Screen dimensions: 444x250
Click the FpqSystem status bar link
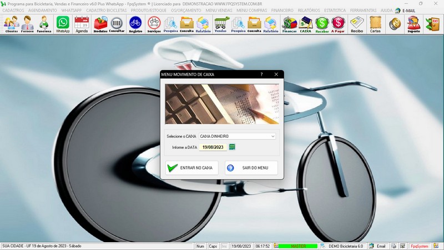pyautogui.click(x=420, y=246)
